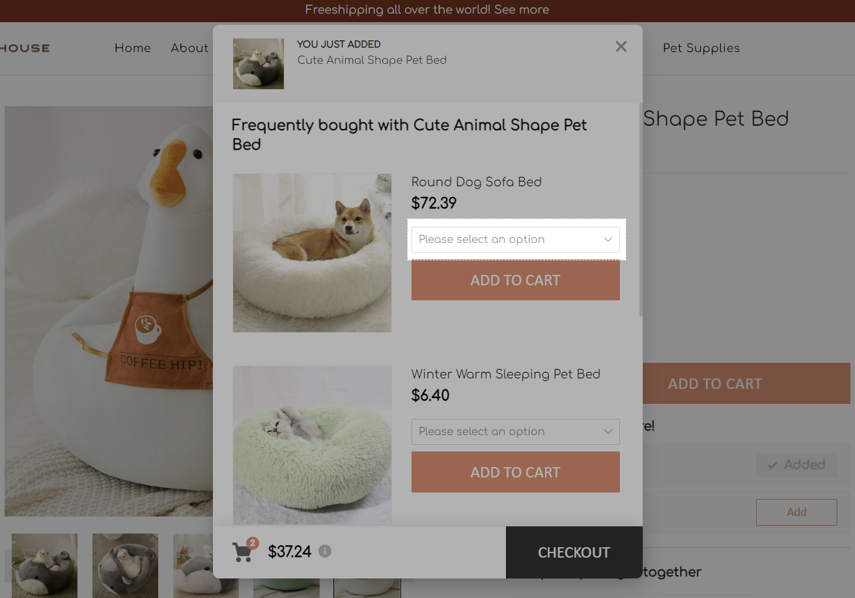Click the outlined Add button on the product page
Image resolution: width=855 pixels, height=598 pixels.
(796, 512)
